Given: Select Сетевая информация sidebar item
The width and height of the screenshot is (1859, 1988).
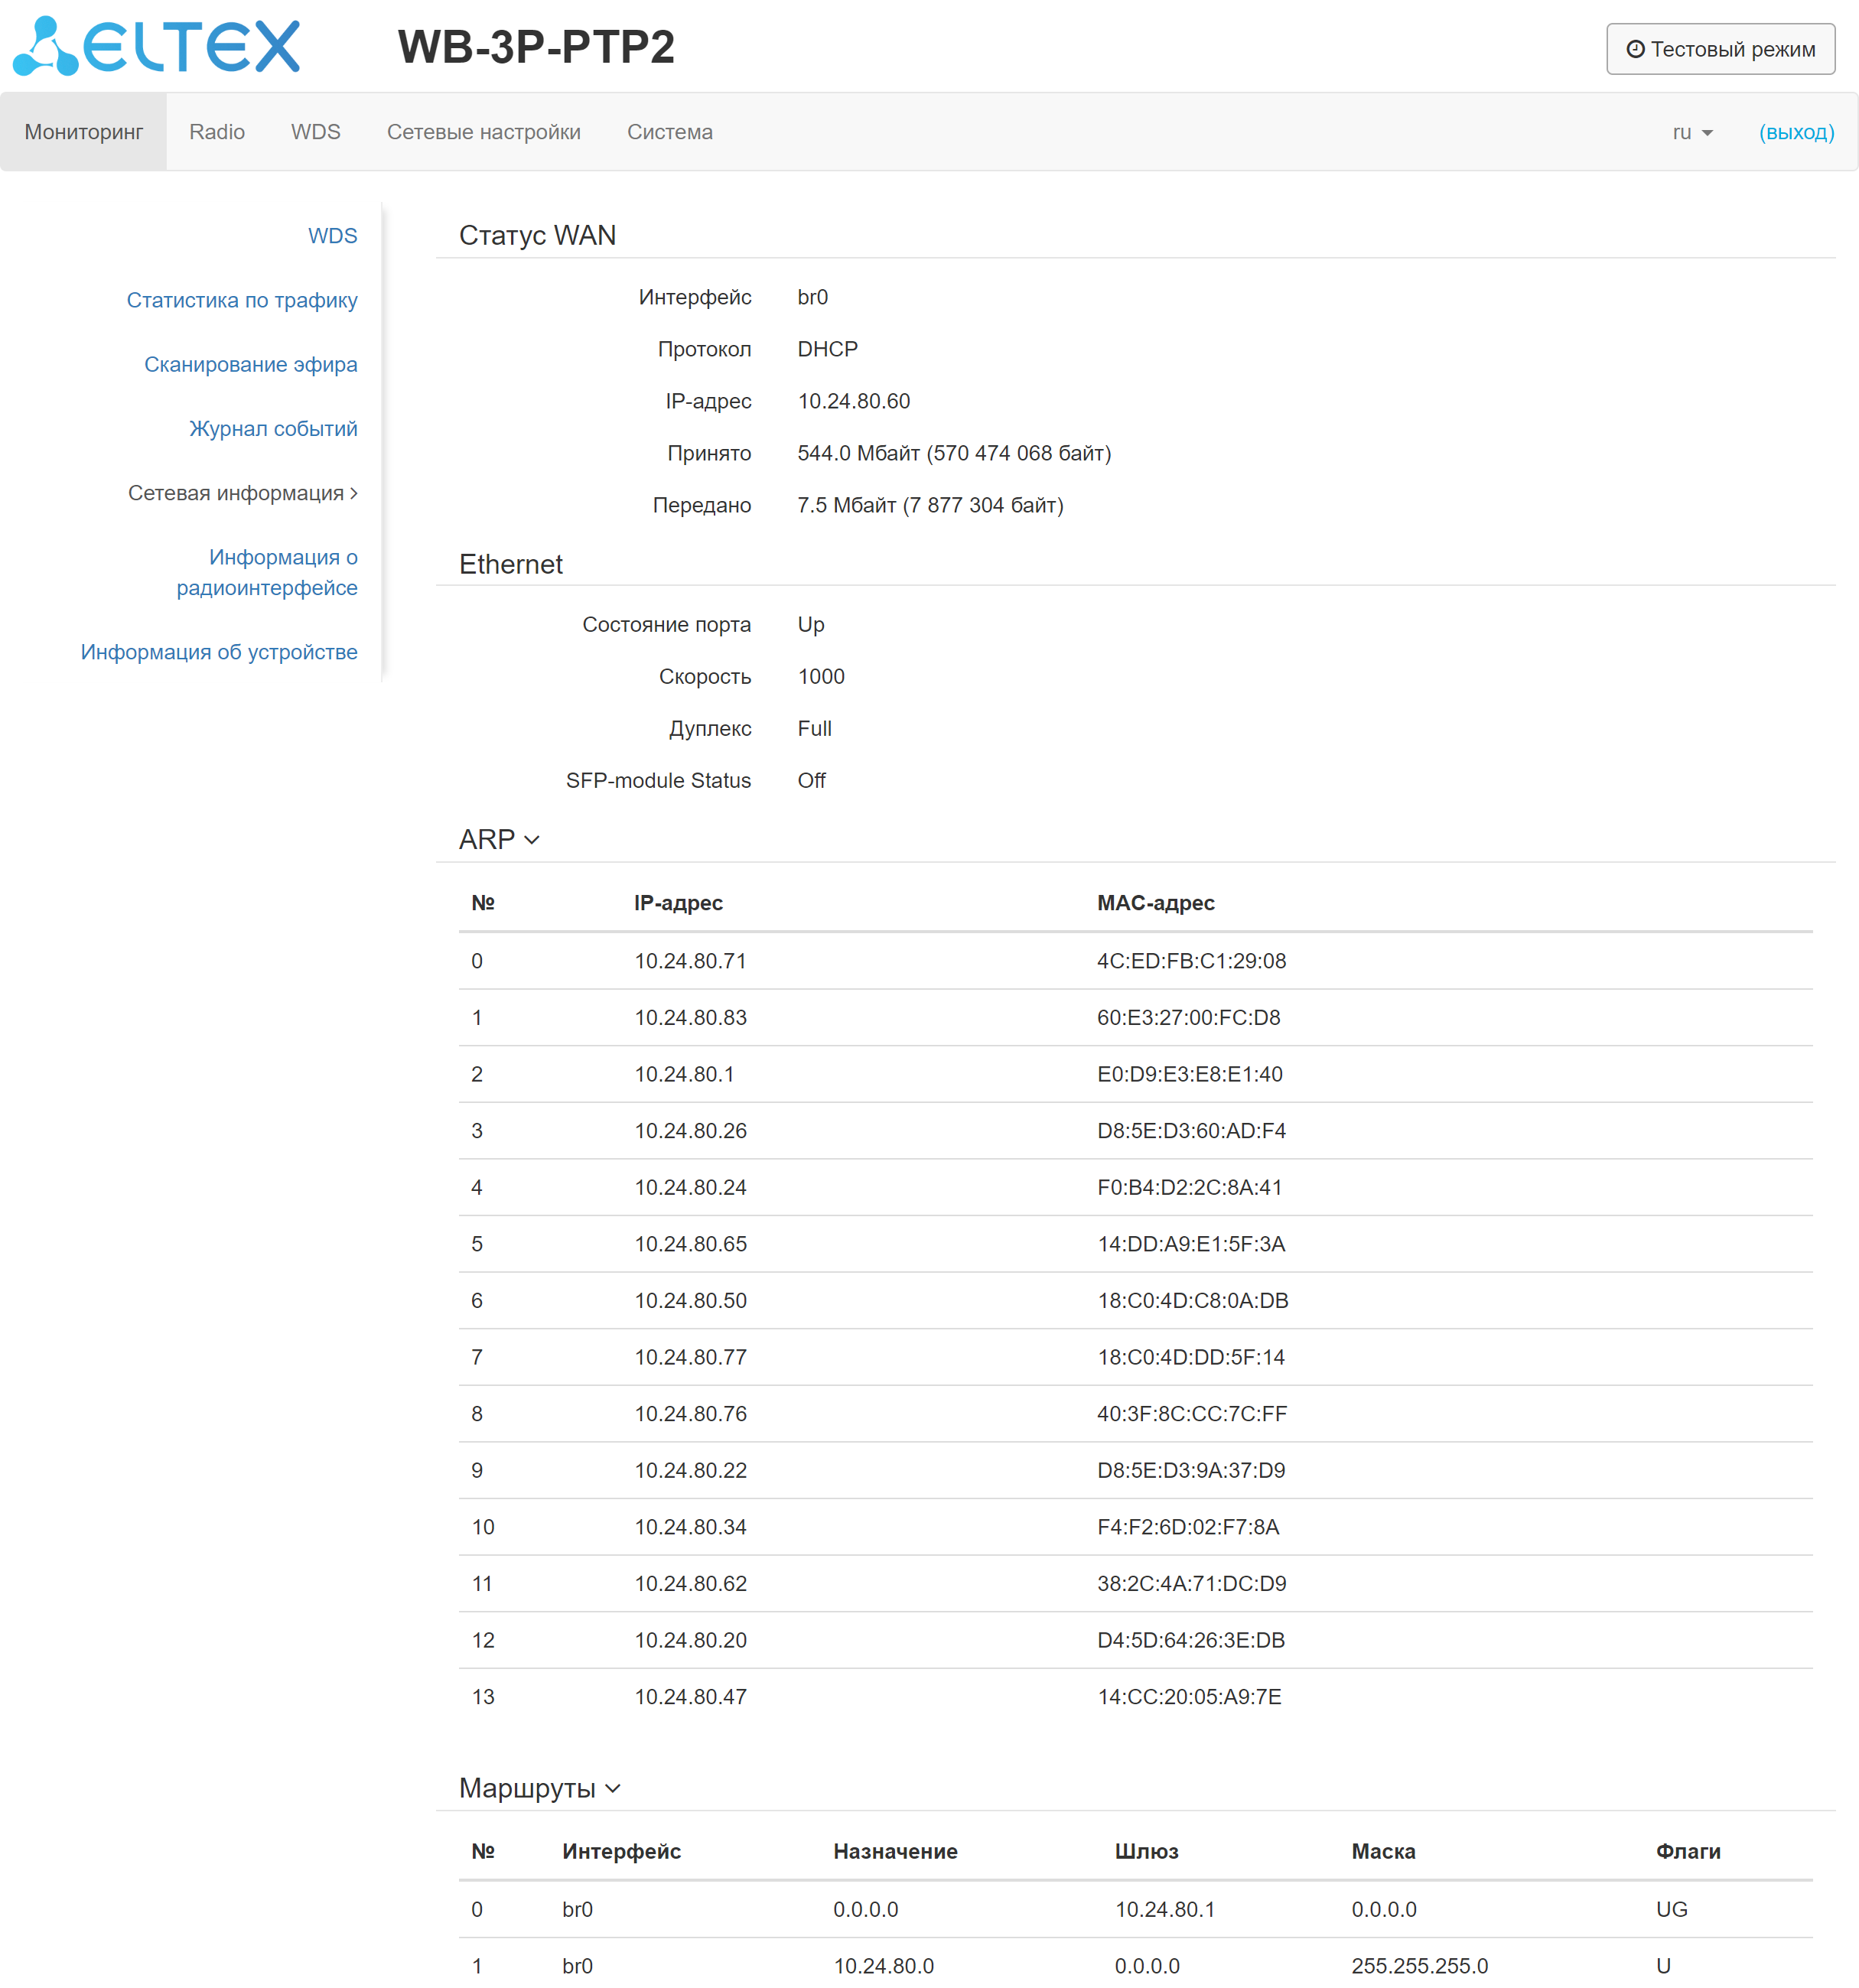Looking at the screenshot, I should coord(242,493).
